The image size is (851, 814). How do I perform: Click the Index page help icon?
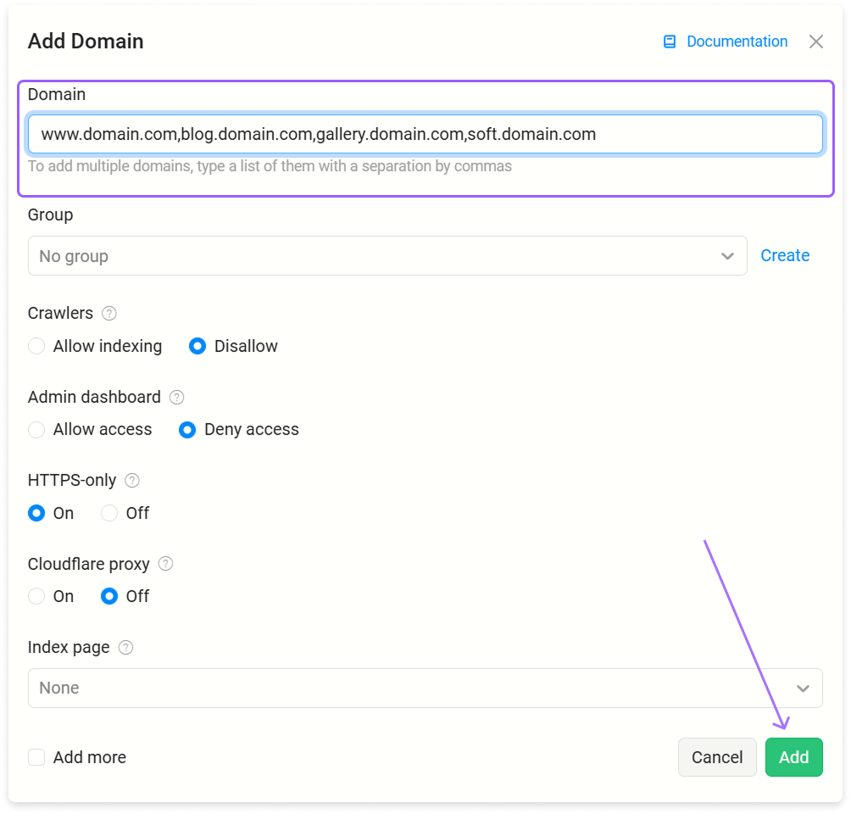point(125,648)
